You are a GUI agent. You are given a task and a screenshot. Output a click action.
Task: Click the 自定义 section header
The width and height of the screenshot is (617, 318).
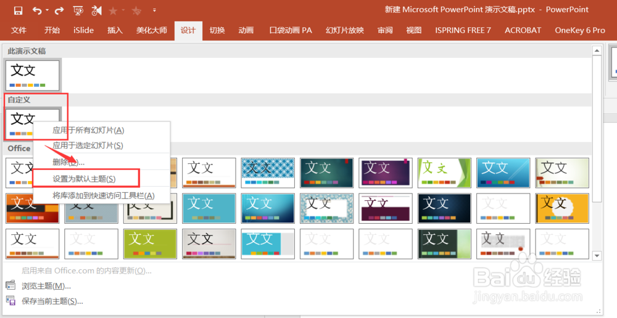pyautogui.click(x=19, y=100)
